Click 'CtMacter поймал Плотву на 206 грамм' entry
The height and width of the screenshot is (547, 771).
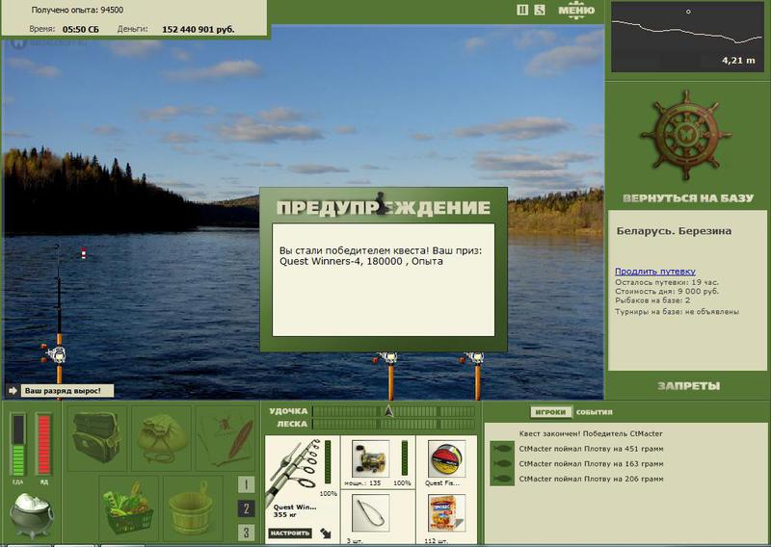pos(591,479)
